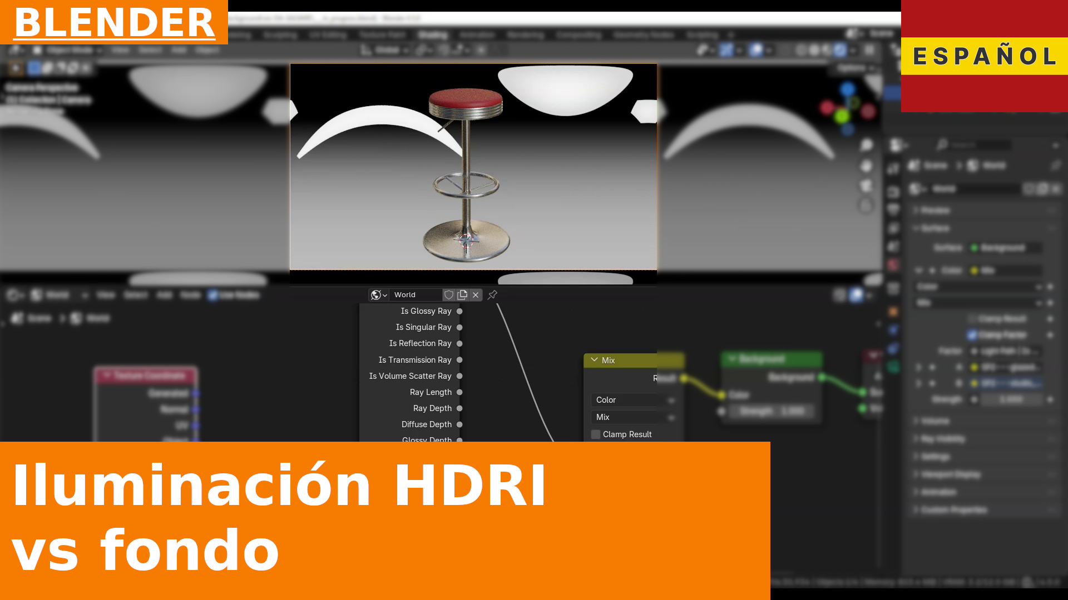Toggle Clamp Factor checkbox in properties

click(x=972, y=335)
